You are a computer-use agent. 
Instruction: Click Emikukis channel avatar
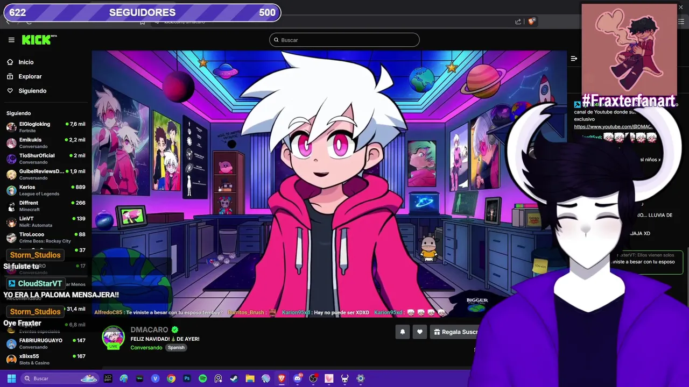click(11, 143)
